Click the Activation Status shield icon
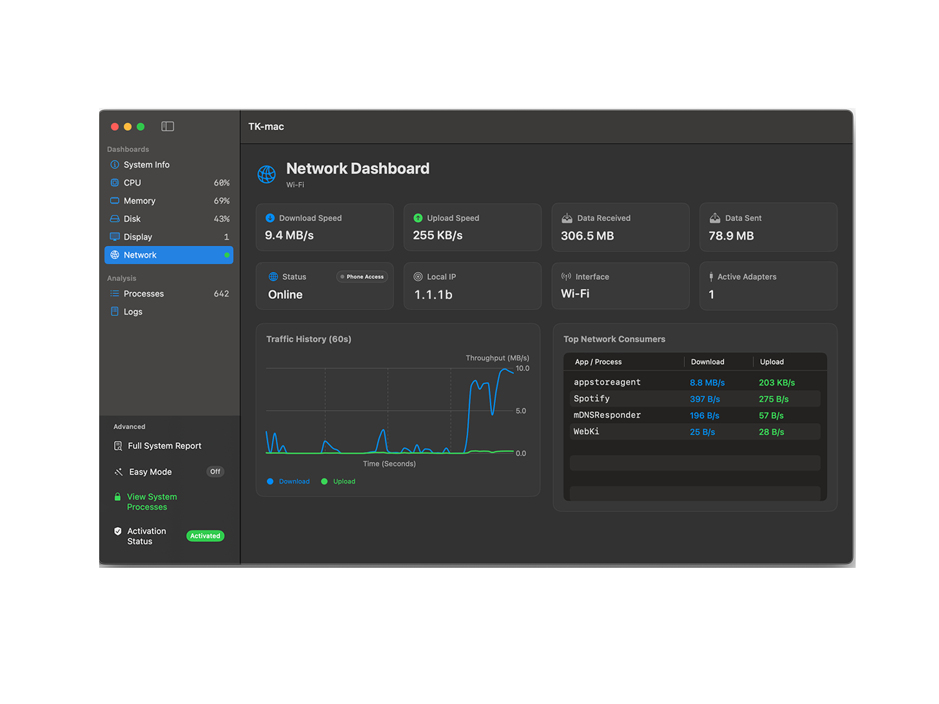The width and height of the screenshot is (939, 704). point(118,531)
